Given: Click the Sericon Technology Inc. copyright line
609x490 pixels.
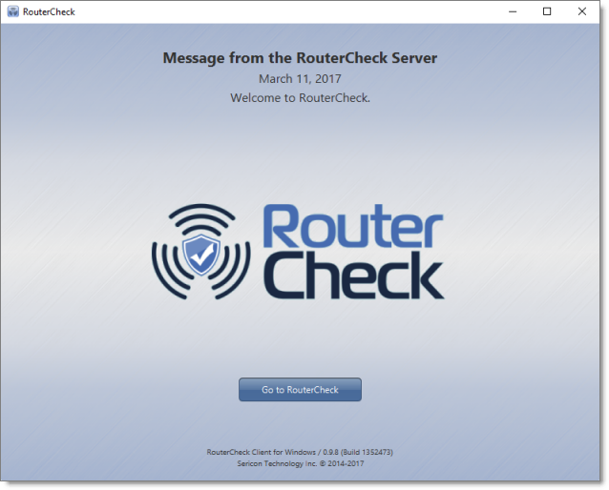Looking at the screenshot, I should tap(301, 463).
